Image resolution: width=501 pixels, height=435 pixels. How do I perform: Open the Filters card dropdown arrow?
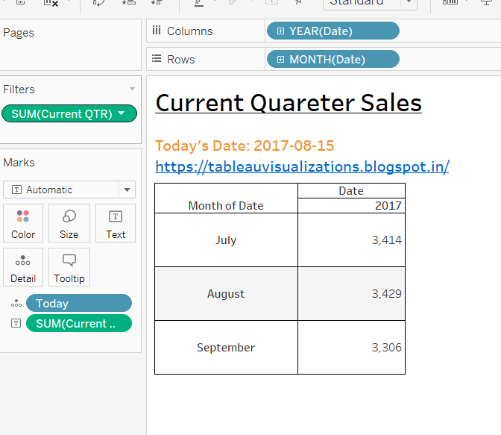click(x=132, y=89)
